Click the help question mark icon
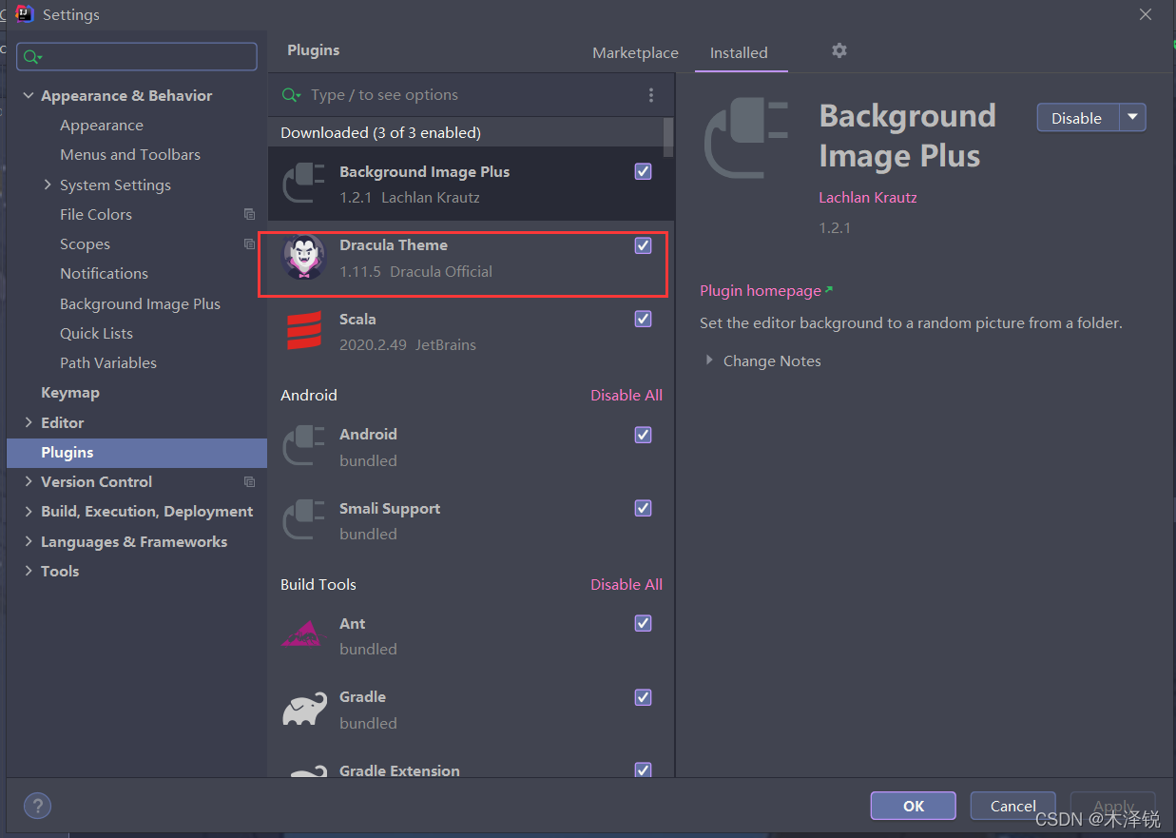The height and width of the screenshot is (838, 1176). [37, 806]
